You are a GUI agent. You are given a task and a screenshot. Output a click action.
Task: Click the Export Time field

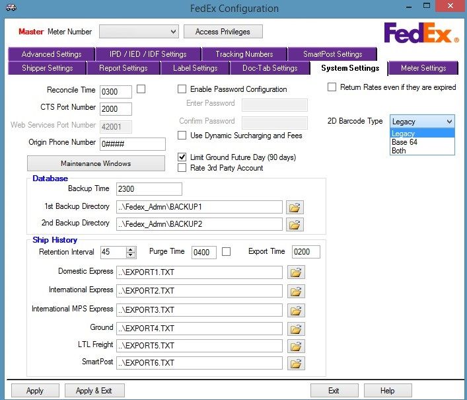(x=306, y=251)
